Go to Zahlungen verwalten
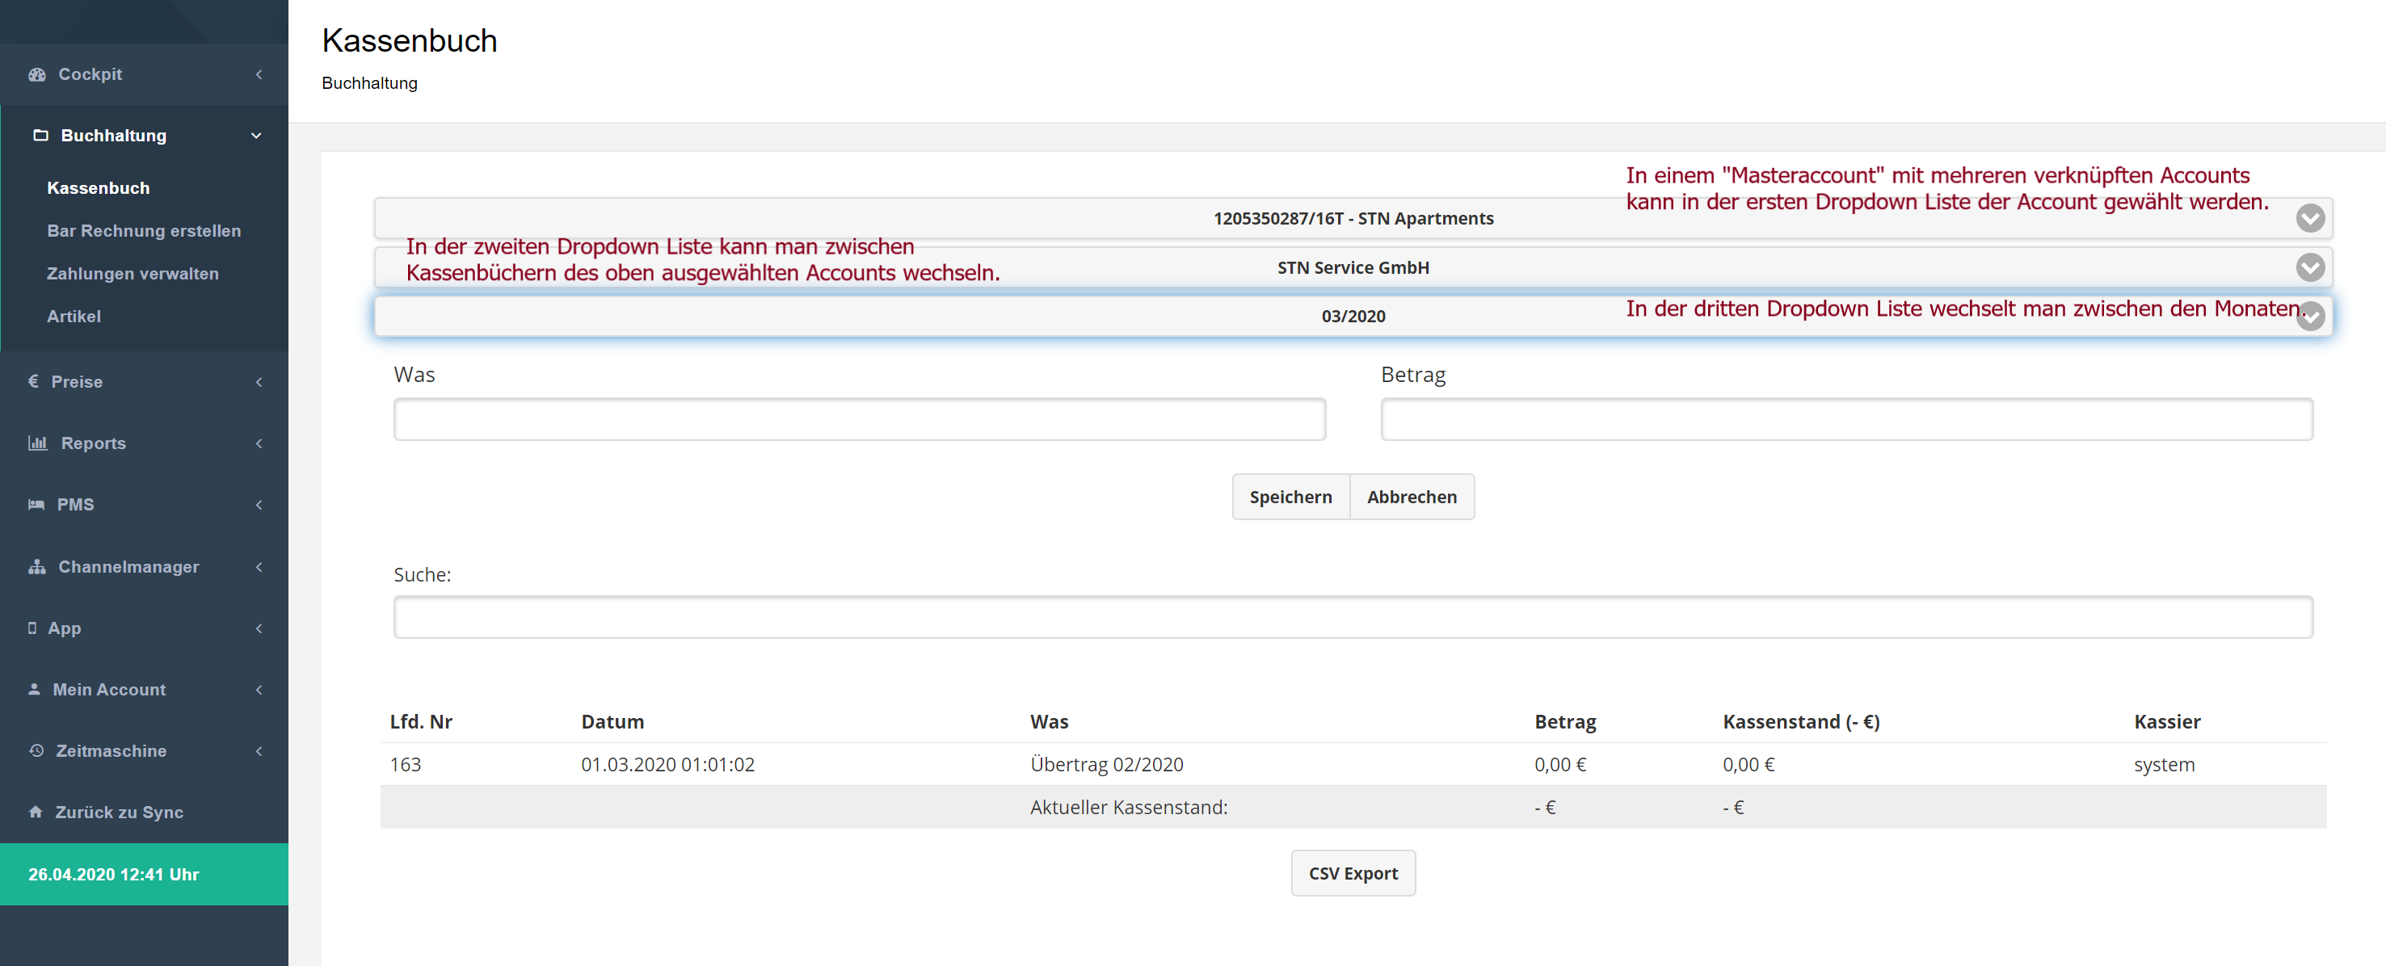This screenshot has height=966, width=2386. pos(133,273)
